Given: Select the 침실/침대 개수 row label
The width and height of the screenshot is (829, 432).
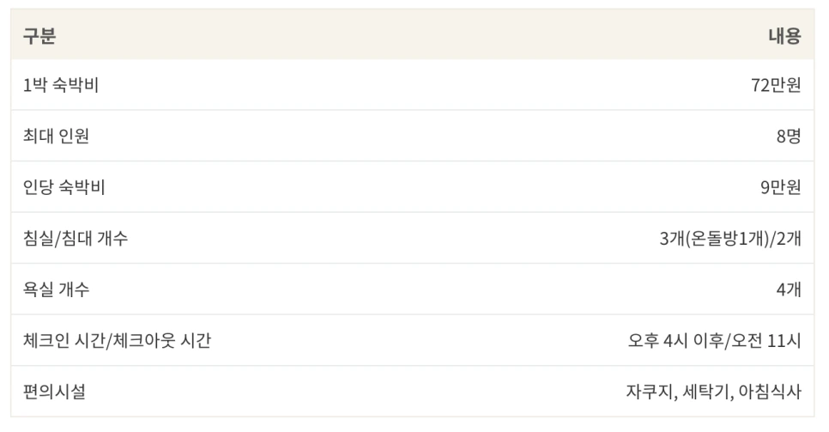Looking at the screenshot, I should pos(76,238).
